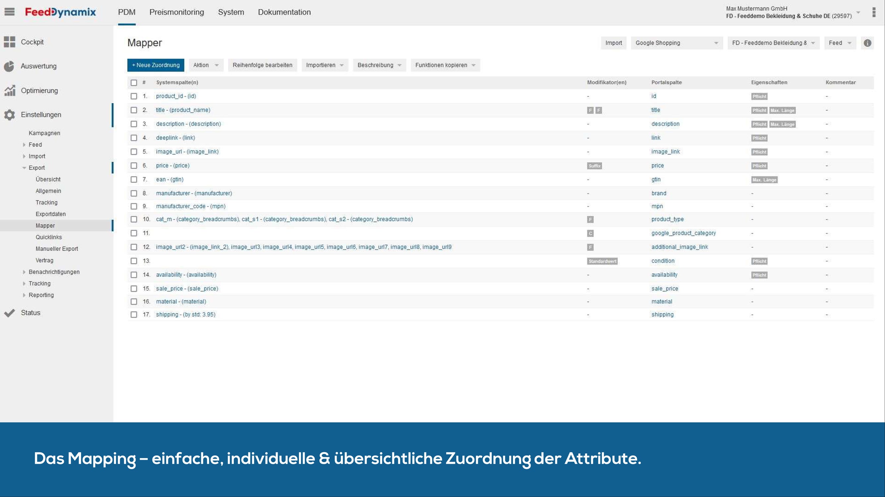Viewport: 885px width, 497px height.
Task: Select the checkbox for row 17 shipping
Action: 133,315
